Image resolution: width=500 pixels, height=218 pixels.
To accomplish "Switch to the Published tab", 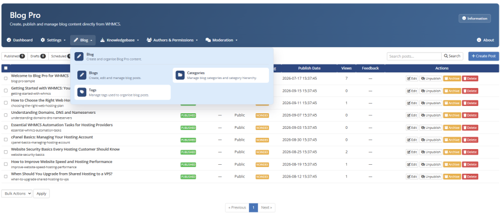I will tap(15, 56).
